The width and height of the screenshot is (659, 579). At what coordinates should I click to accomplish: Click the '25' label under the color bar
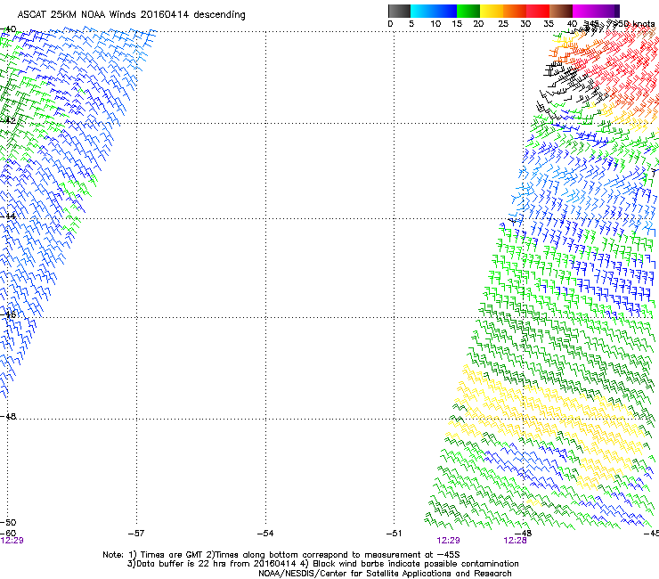503,24
